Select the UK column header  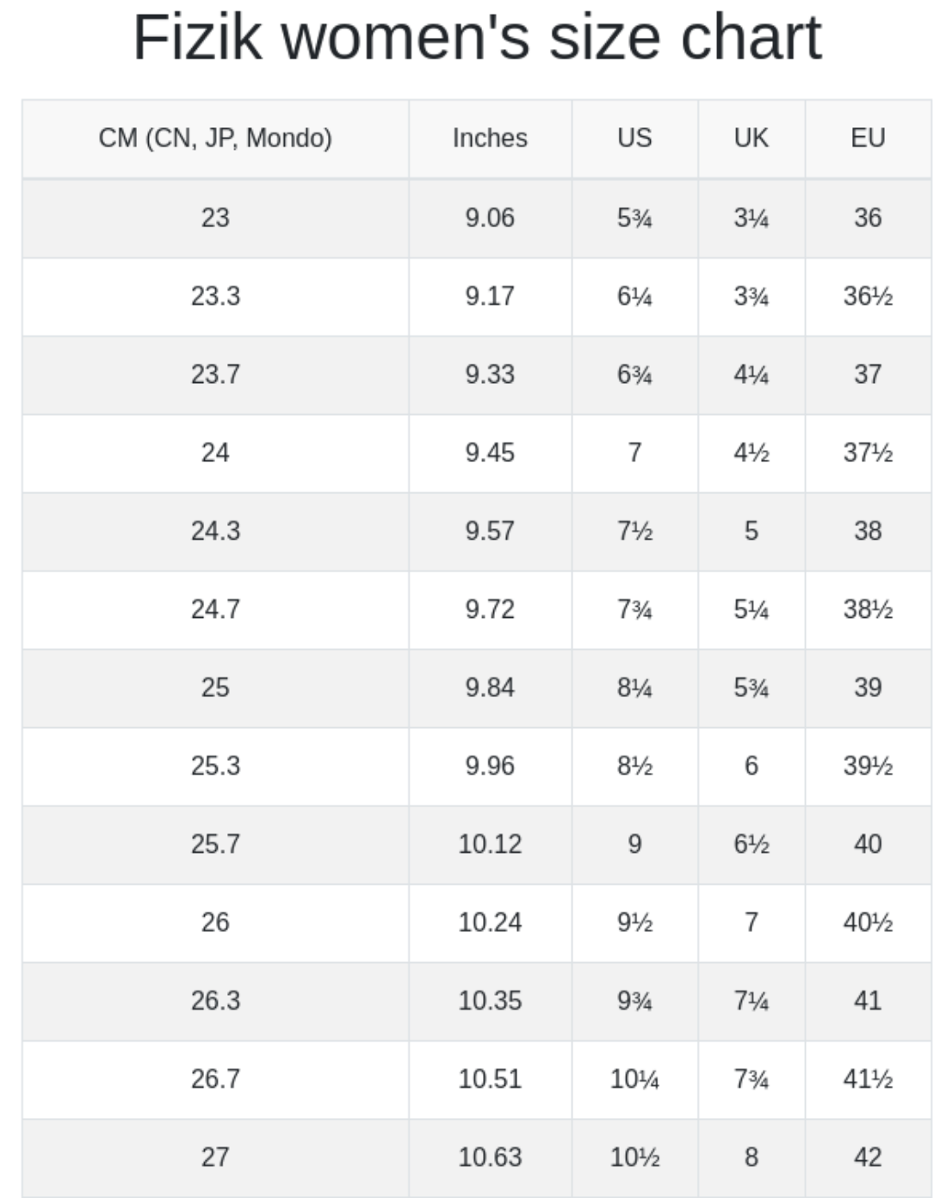coord(751,139)
